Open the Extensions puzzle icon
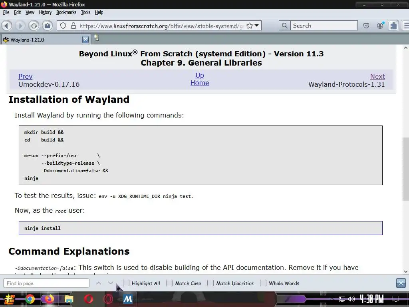 pos(393,26)
